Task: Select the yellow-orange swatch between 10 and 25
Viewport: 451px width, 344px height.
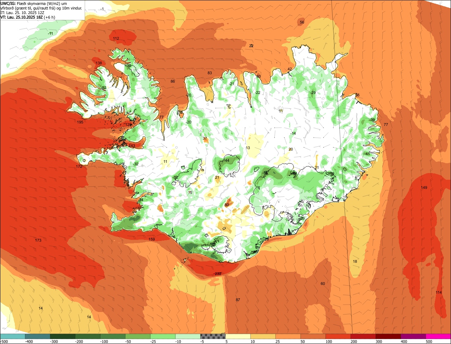Action: click(263, 337)
